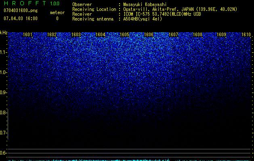Click the 1.0 kHz axis label
The height and width of the screenshot is (161, 254).
click(x=3, y=72)
